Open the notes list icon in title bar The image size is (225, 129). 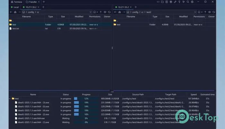click(166, 2)
